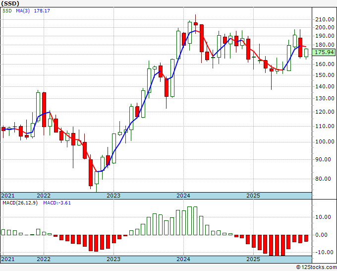Click the 200.00 price axis label
The height and width of the screenshot is (271, 337).
coord(325,28)
